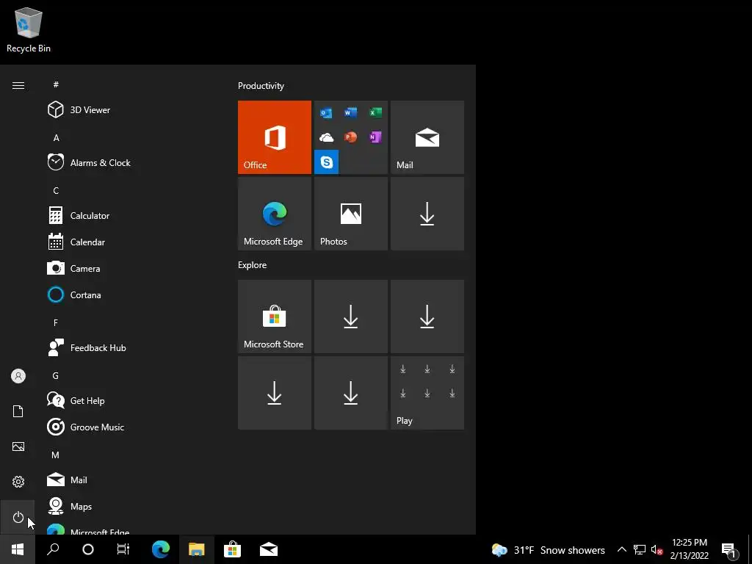
Task: Open the Microsoft Edge tile
Action: click(275, 214)
